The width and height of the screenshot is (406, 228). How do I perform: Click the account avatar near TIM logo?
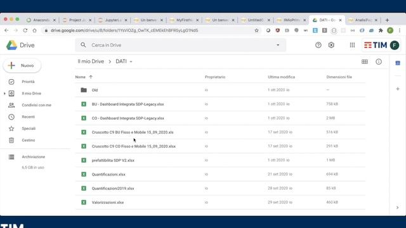(x=395, y=45)
